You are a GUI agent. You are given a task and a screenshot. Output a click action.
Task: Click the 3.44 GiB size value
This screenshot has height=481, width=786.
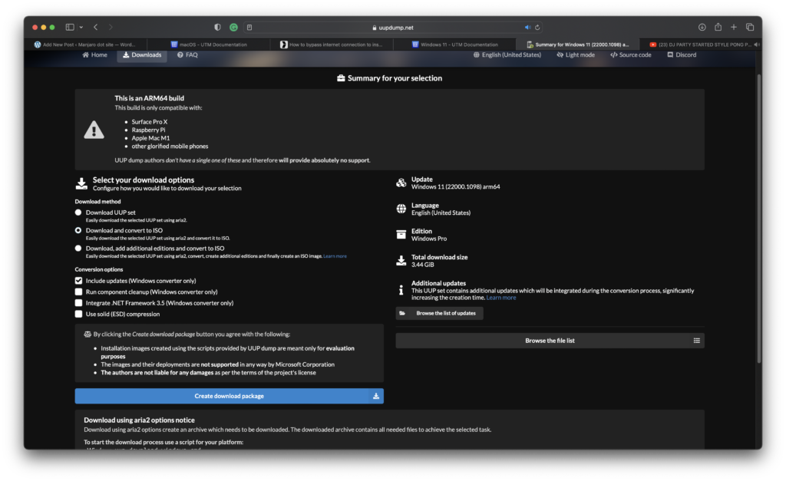423,265
